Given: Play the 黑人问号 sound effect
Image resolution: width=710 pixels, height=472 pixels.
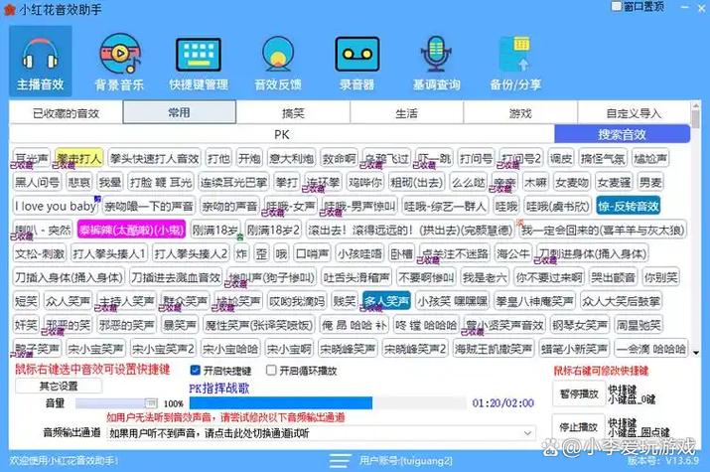Looking at the screenshot, I should pos(37,182).
